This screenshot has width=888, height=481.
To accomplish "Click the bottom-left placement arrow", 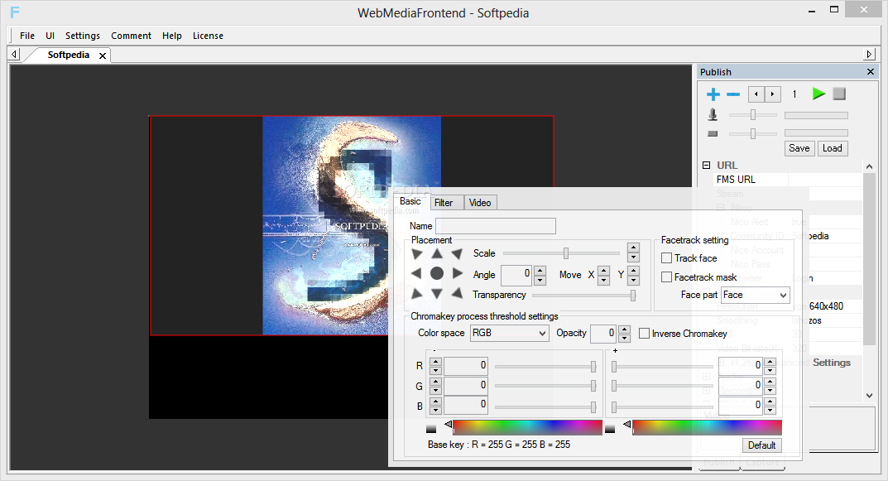I will (x=417, y=293).
